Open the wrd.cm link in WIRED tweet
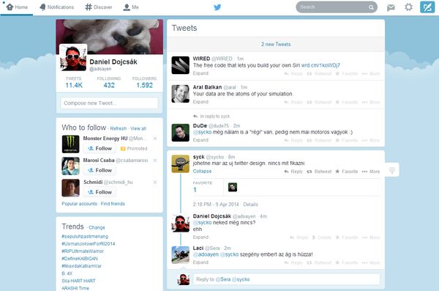 [320, 65]
